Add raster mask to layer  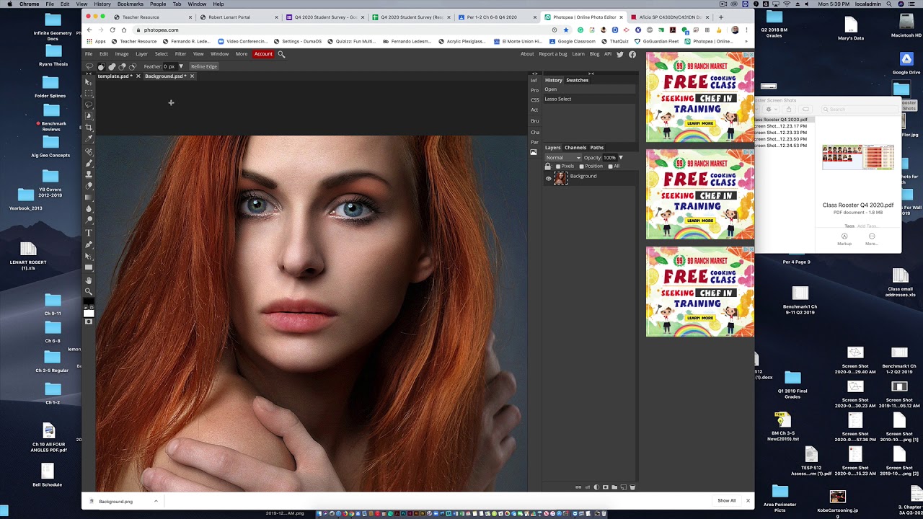click(x=606, y=487)
